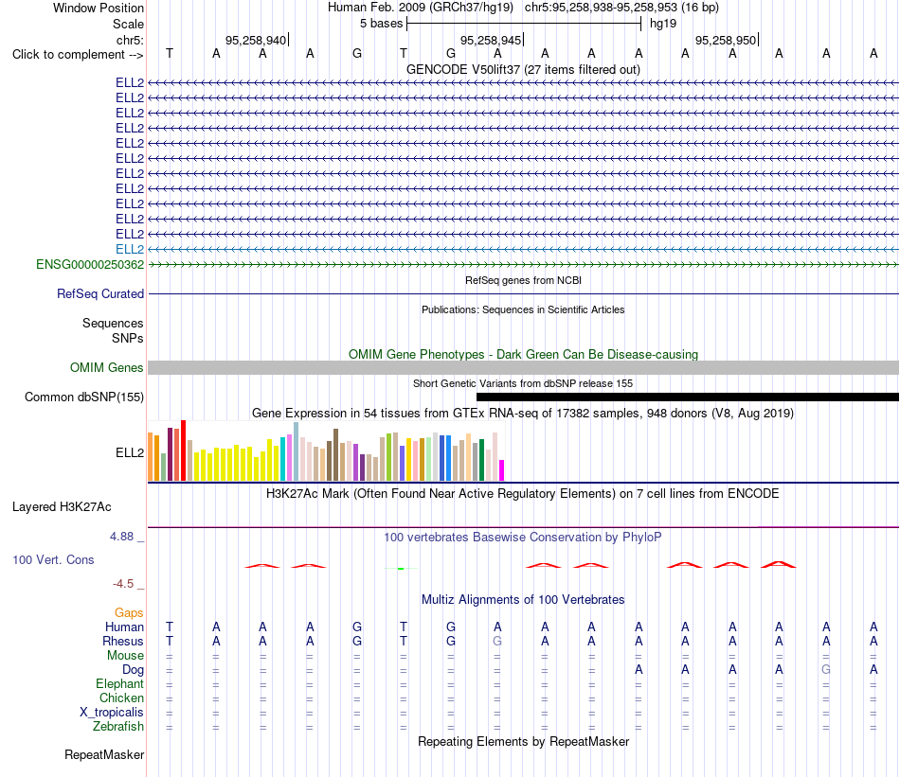Click the black dbSNP variant bar

(688, 397)
